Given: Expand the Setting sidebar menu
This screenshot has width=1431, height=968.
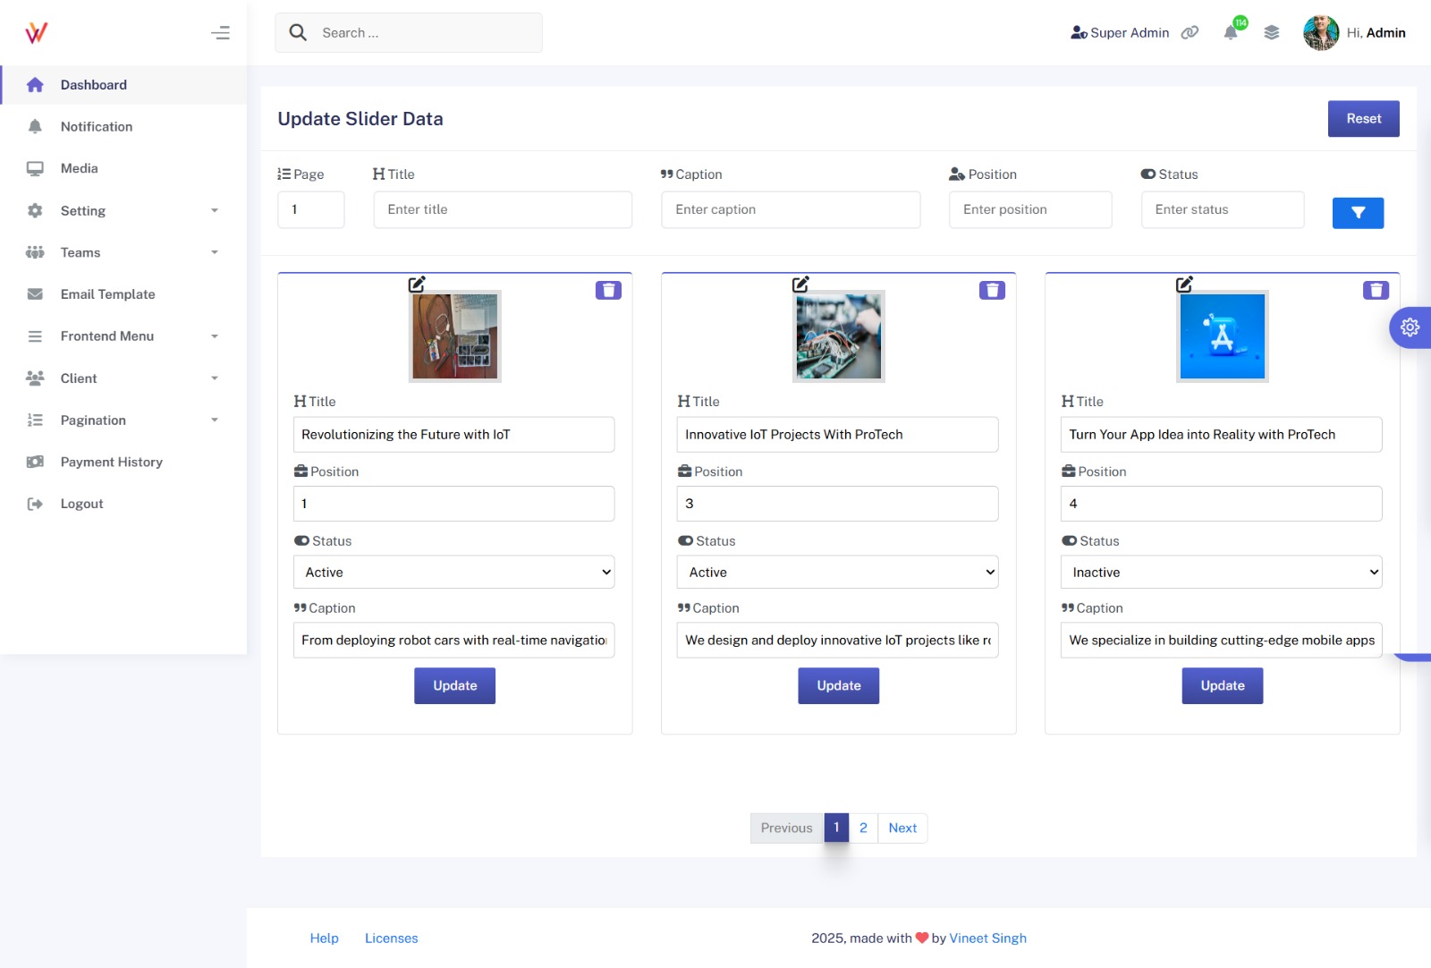Looking at the screenshot, I should pos(123,211).
